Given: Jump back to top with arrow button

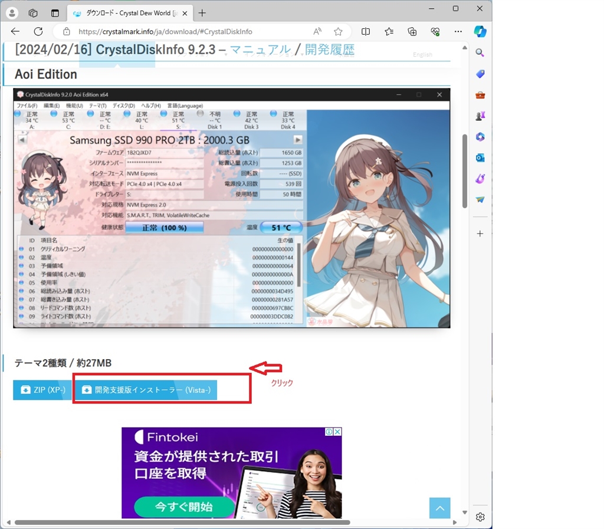Looking at the screenshot, I should pos(440,508).
